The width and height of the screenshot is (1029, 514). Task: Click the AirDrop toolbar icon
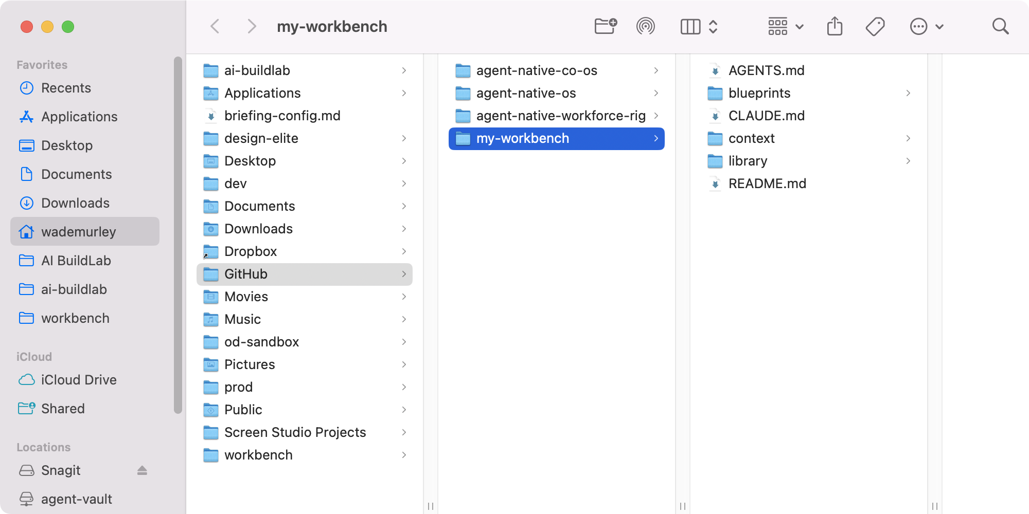coord(645,26)
